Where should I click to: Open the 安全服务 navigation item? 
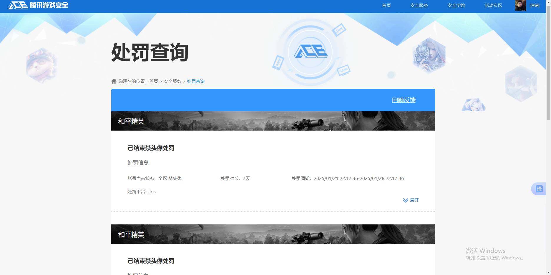419,5
